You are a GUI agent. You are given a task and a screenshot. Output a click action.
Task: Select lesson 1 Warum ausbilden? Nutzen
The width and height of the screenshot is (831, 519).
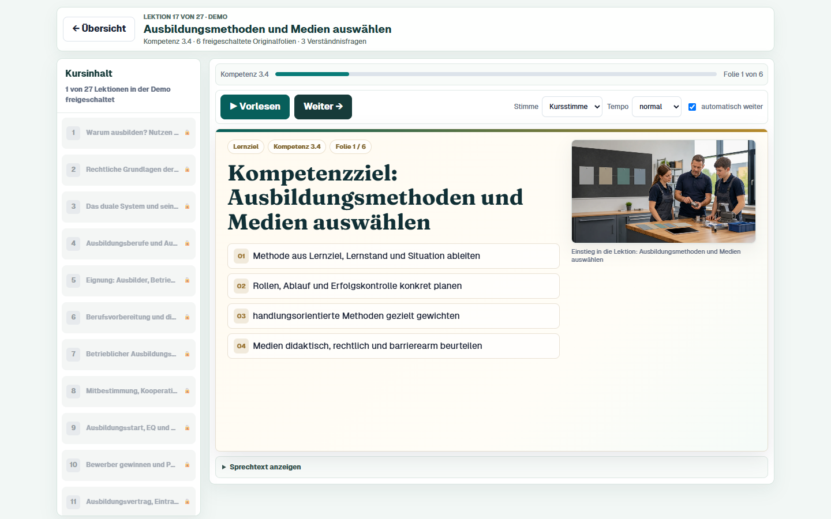pos(129,133)
